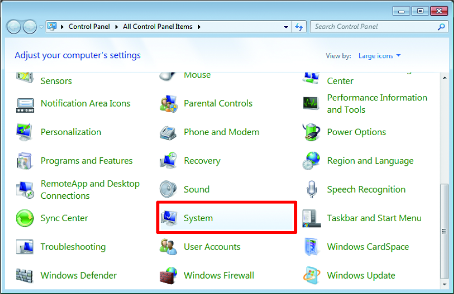The height and width of the screenshot is (294, 454).
Task: Click Control Panel in the breadcrumb path
Action: [90, 27]
